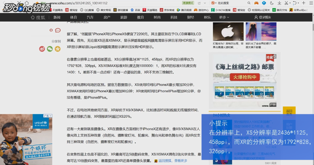Open the share page icon in address bar

pos(199,3)
